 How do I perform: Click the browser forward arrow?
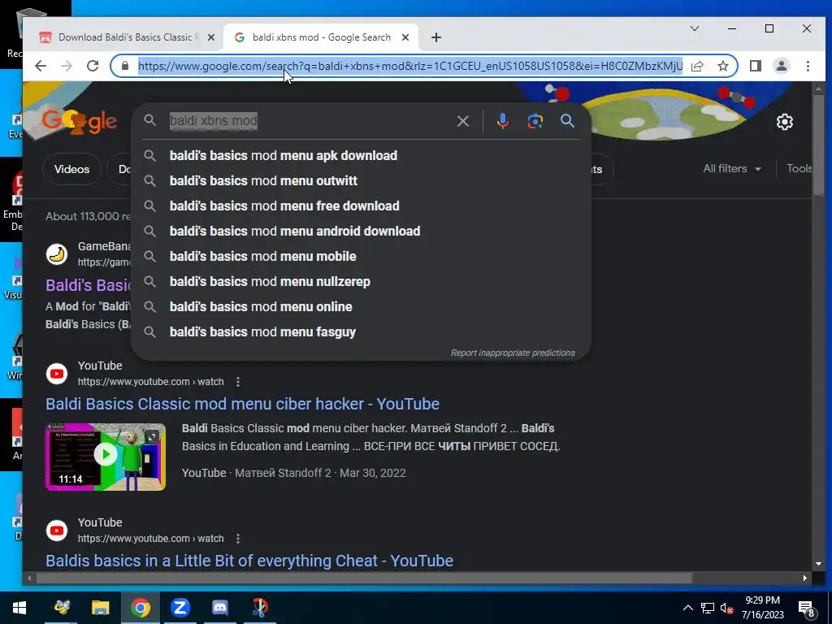67,66
